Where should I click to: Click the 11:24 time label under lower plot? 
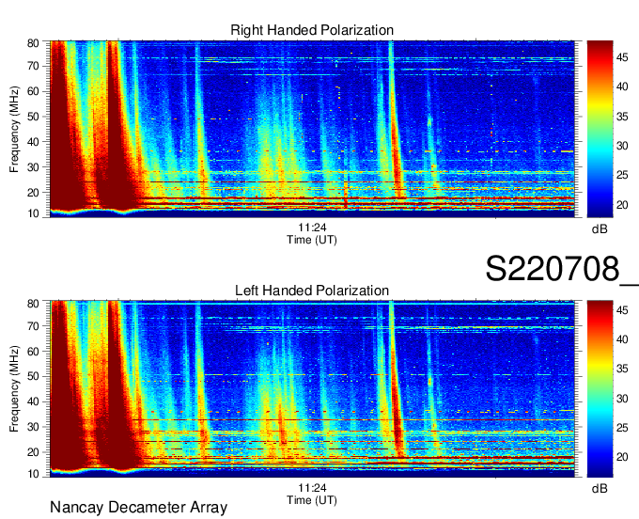click(312, 488)
